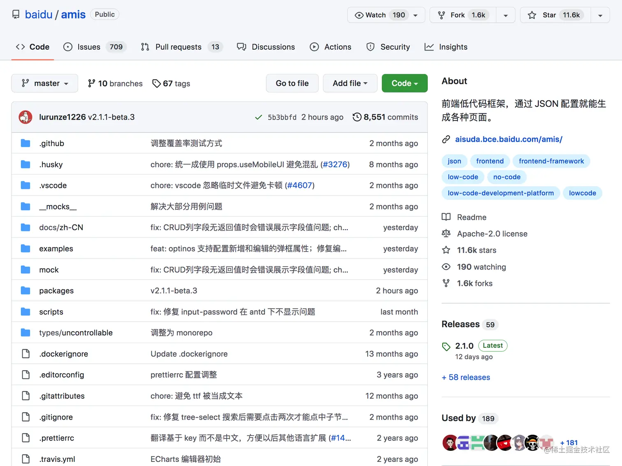Click the Go to file button
Viewport: 622px width, 466px height.
point(292,83)
